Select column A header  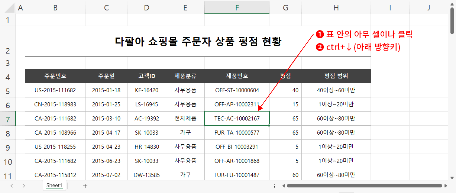[x=20, y=7]
